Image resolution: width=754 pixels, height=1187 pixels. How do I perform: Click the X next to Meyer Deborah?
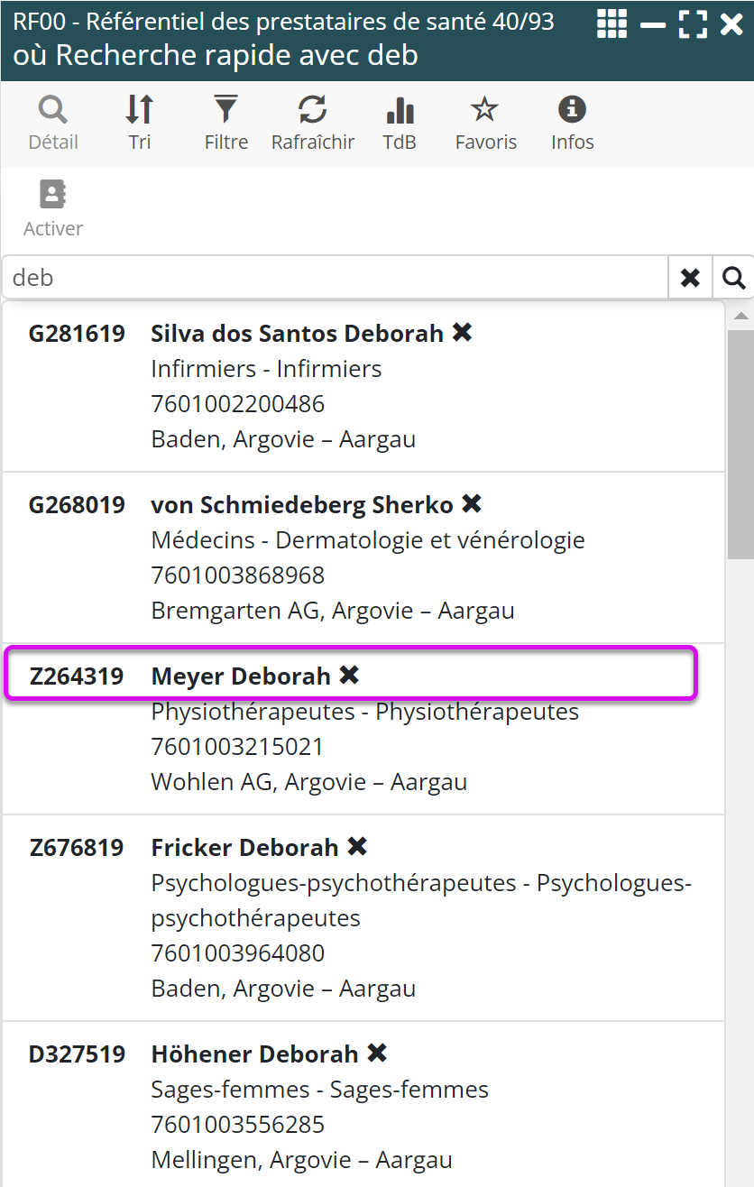click(349, 675)
